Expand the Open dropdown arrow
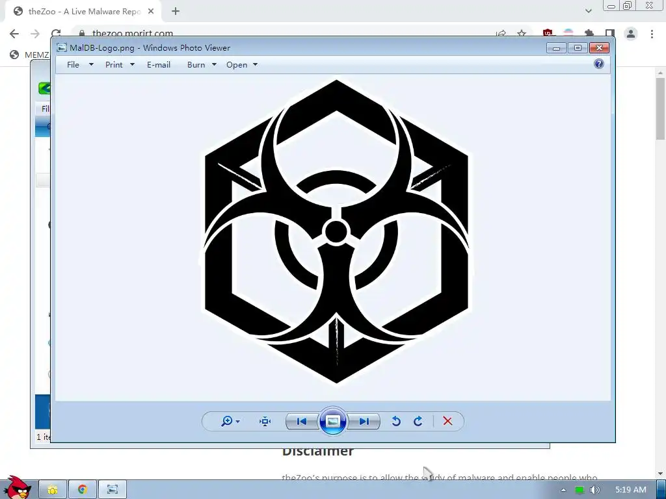Screen dimensions: 666x499 [x=255, y=64]
